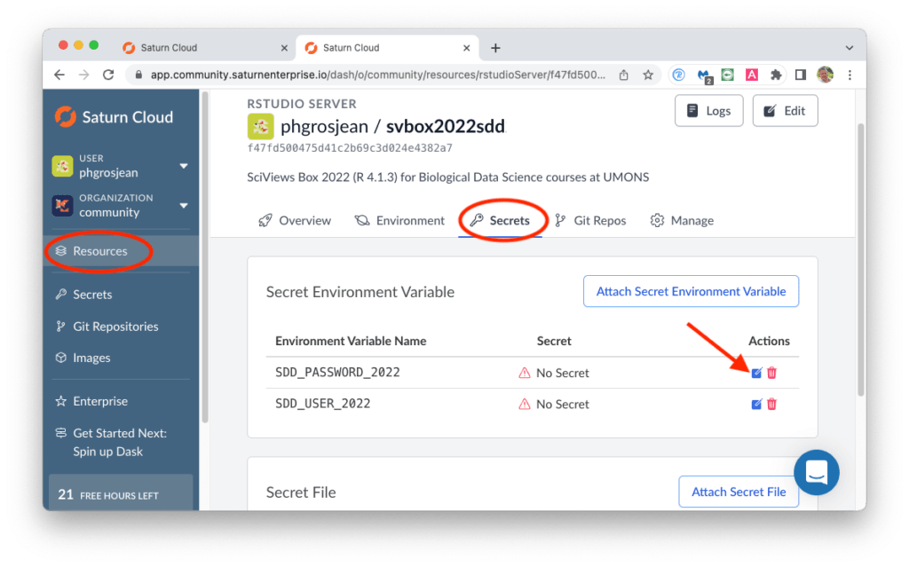Go back in browser history
Viewport: 909px width, 567px height.
click(x=59, y=75)
